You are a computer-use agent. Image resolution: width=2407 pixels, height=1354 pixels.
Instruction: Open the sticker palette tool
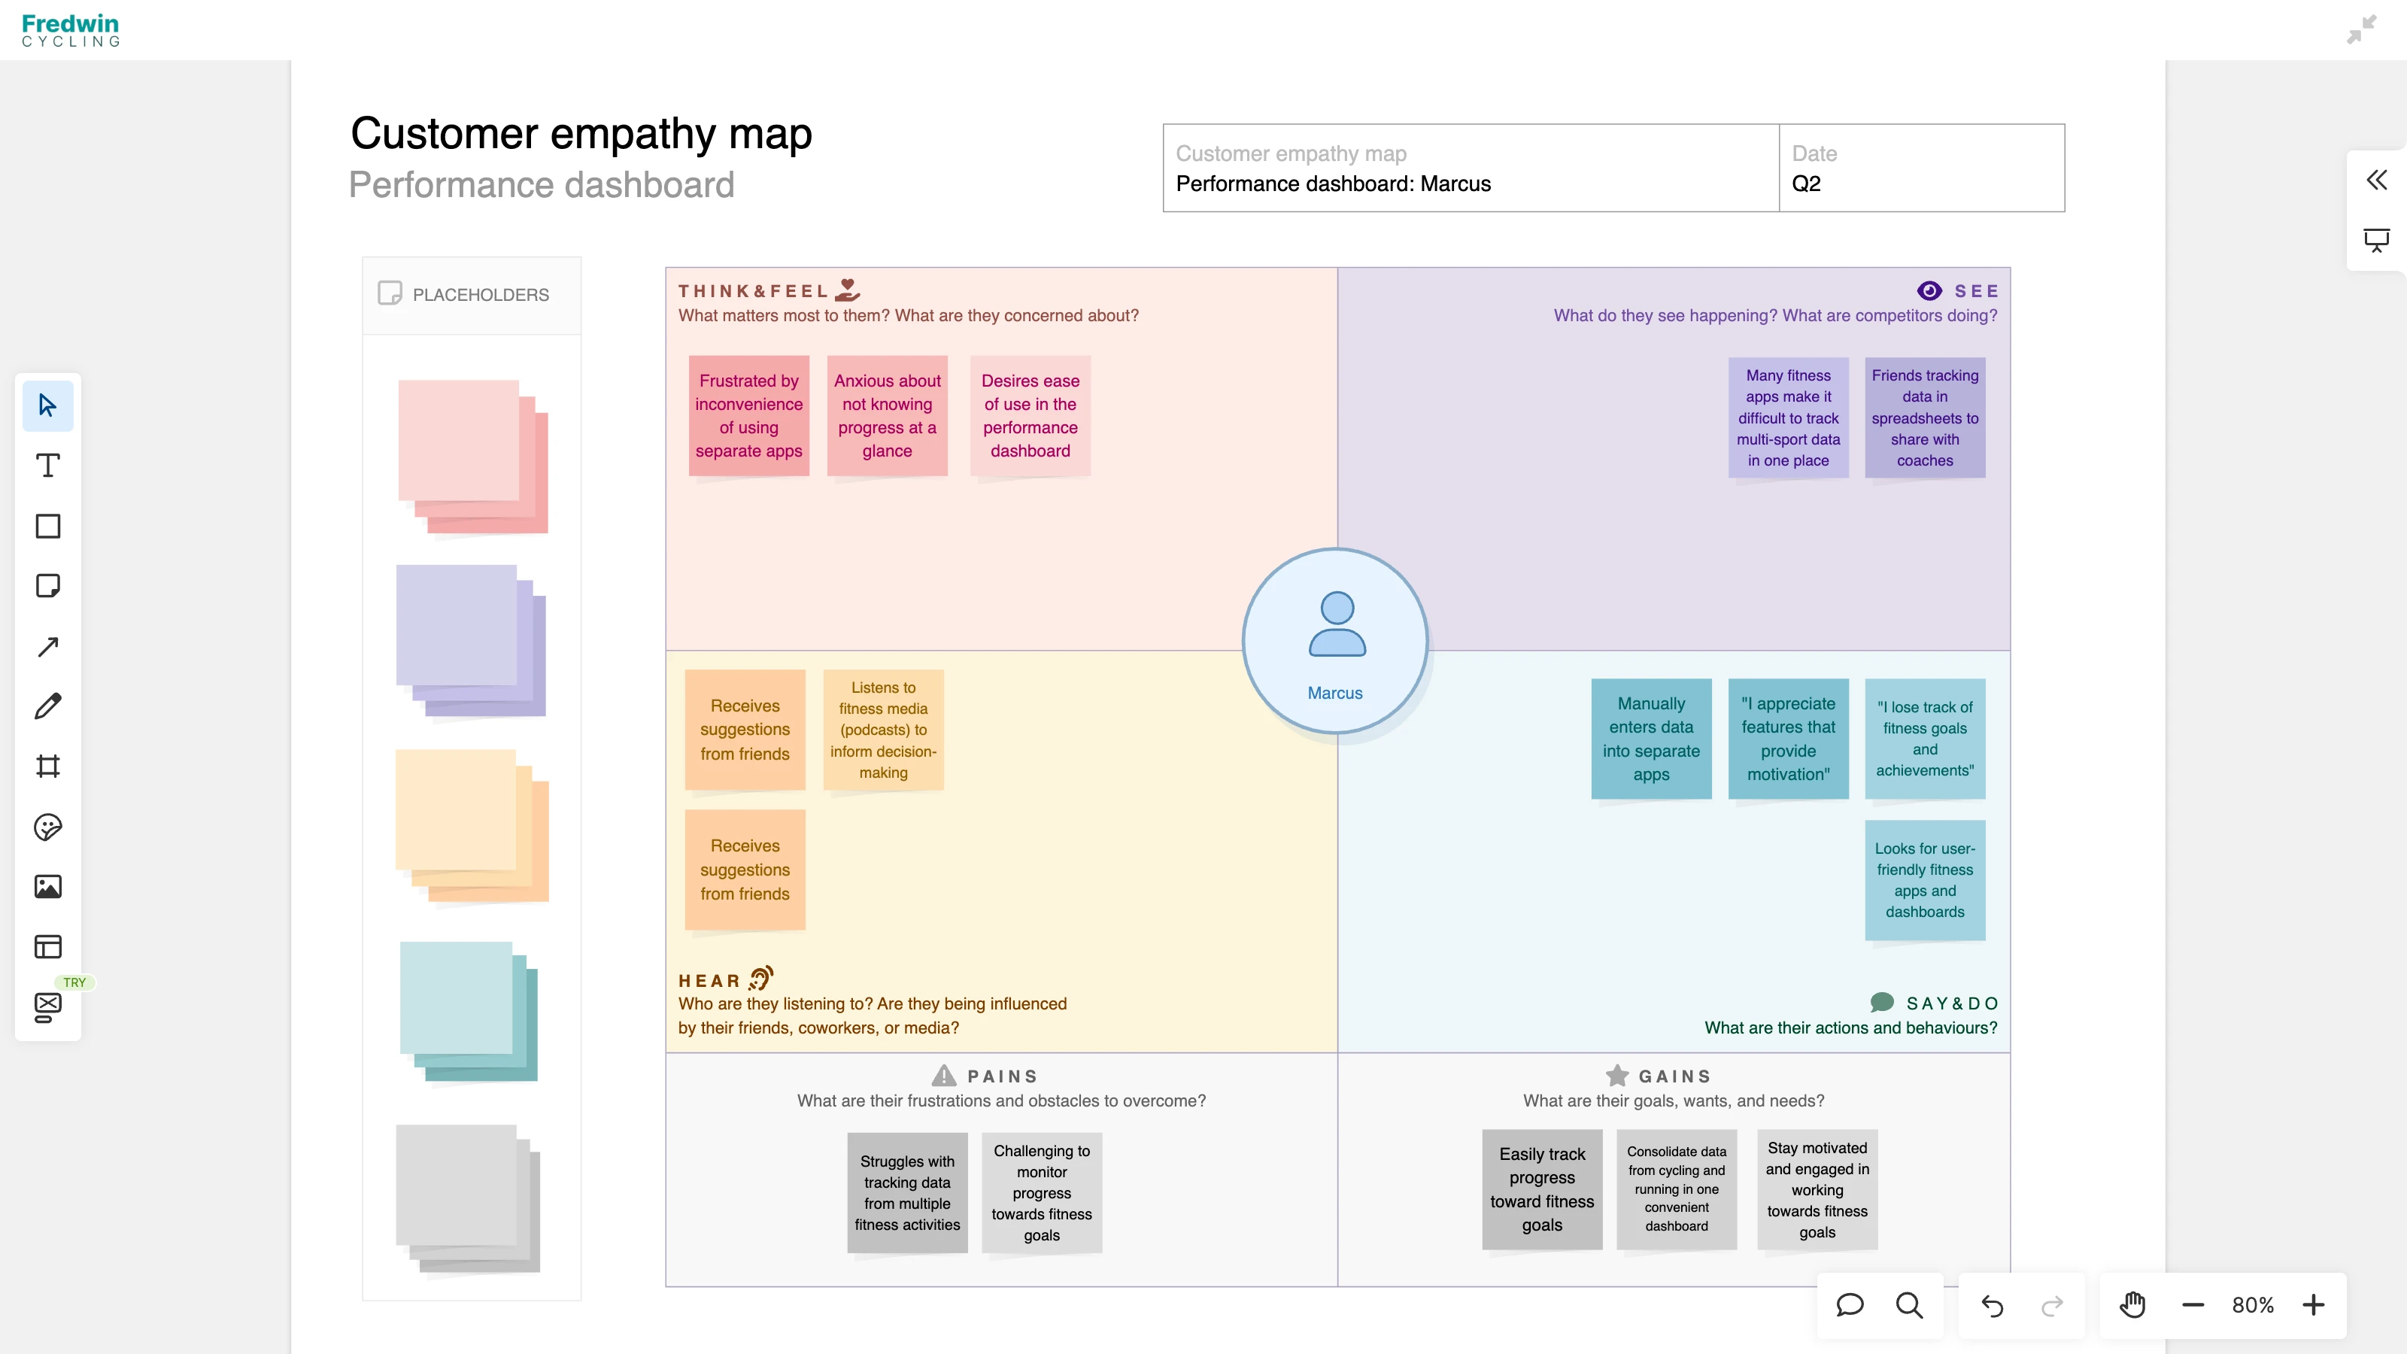pos(47,827)
